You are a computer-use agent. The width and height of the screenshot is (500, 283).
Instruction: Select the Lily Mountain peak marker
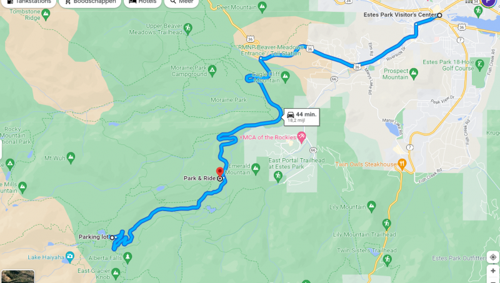click(x=371, y=207)
